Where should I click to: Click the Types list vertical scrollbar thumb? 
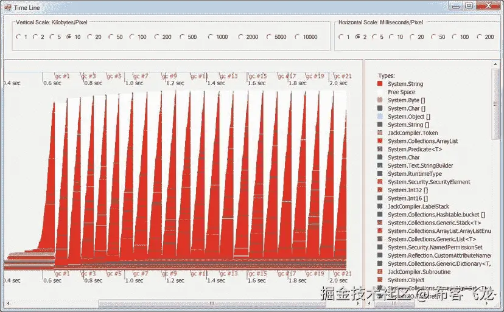(x=495, y=104)
